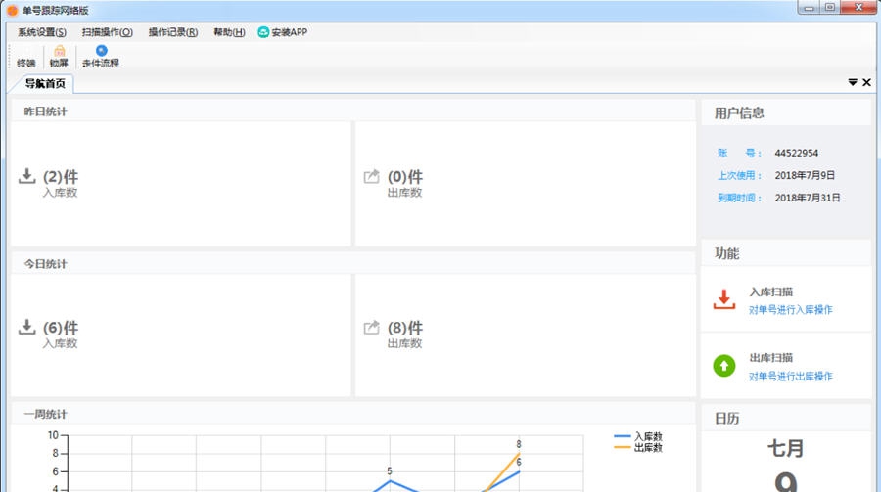
Task: Click today's 入库数 download icon
Action: (27, 328)
